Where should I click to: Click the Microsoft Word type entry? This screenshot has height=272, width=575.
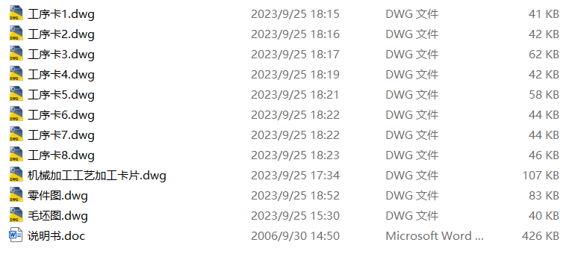435,235
